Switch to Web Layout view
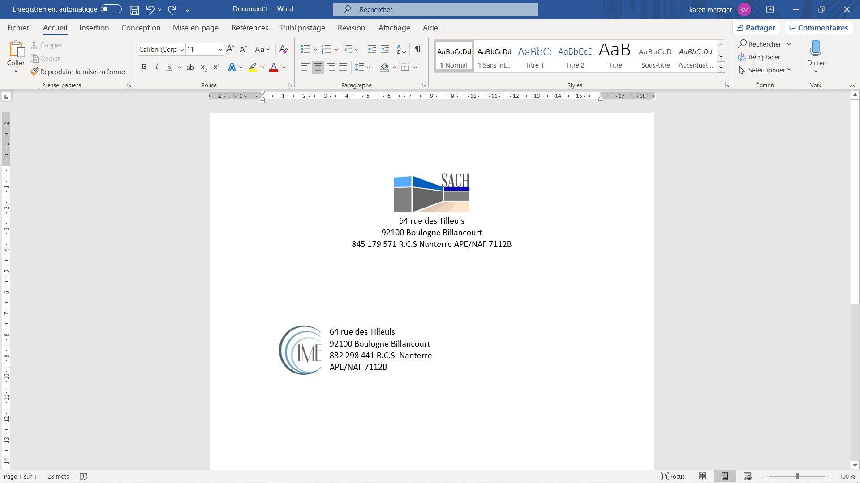Screen dimensions: 860x483 (x=747, y=476)
